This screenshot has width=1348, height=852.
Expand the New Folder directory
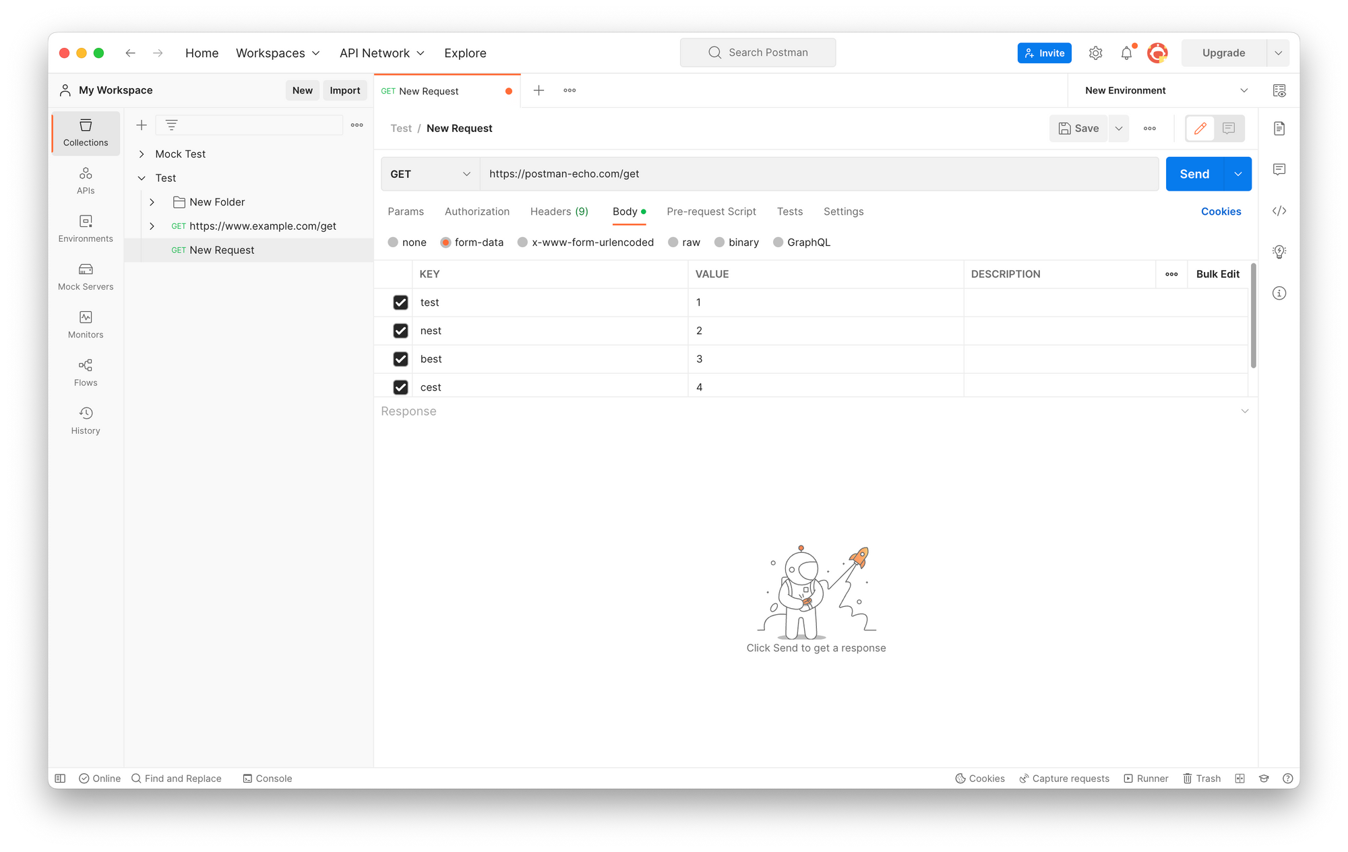(152, 201)
